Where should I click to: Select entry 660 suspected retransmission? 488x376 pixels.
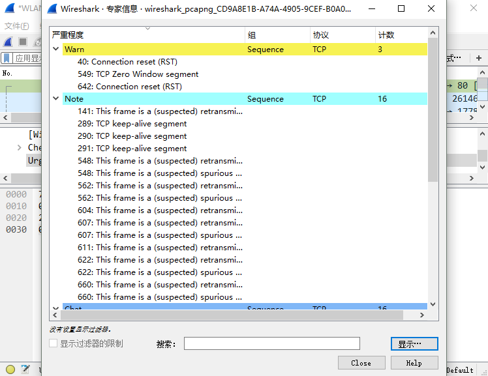click(x=160, y=285)
